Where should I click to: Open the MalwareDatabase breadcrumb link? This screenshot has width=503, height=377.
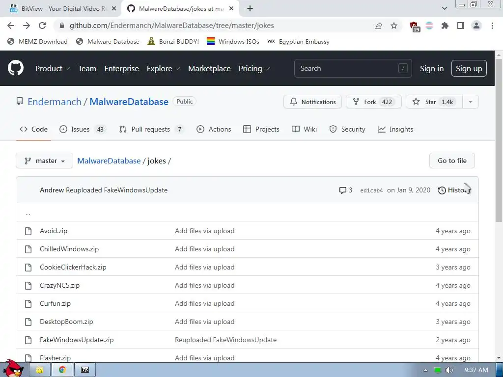coord(109,161)
